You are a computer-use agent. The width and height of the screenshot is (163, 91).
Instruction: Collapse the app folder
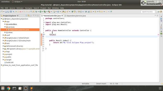point(3,21)
